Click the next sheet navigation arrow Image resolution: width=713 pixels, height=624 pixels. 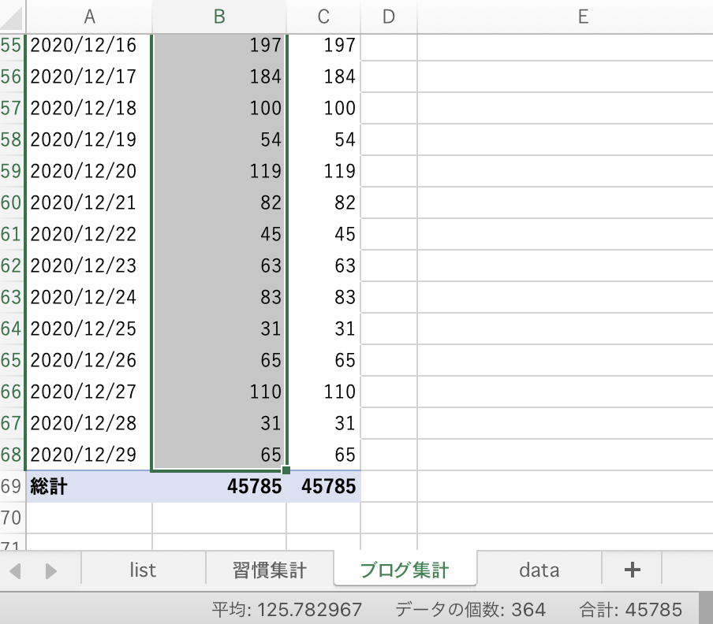[50, 570]
